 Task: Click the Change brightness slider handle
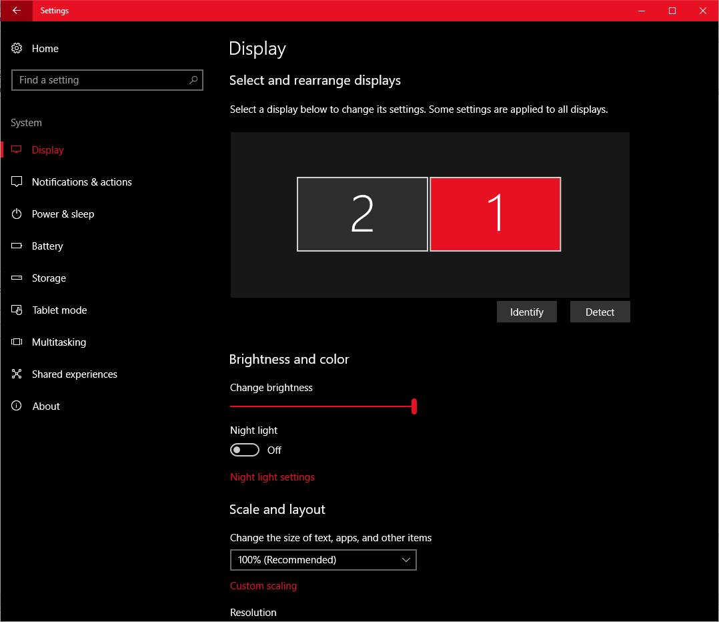414,406
